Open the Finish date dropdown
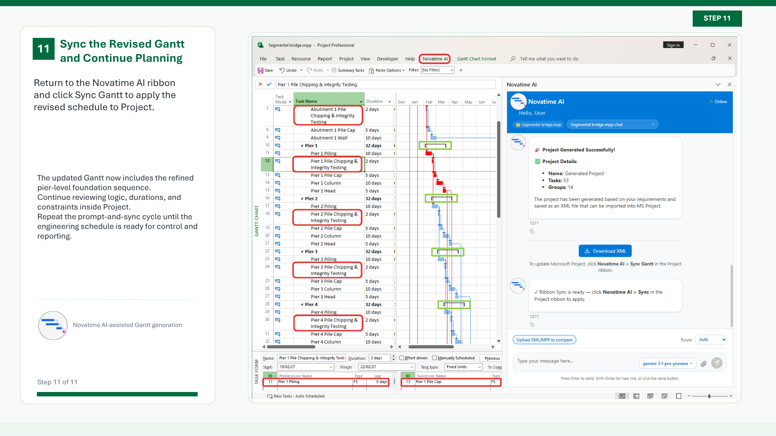Screen dimensions: 776x436 [412, 367]
